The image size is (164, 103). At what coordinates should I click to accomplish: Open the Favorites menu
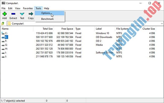[28, 8]
